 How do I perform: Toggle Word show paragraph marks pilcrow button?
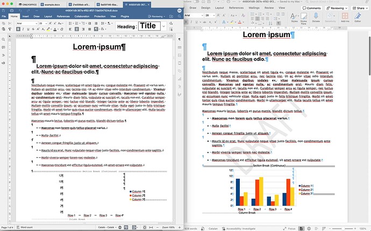tap(279, 23)
